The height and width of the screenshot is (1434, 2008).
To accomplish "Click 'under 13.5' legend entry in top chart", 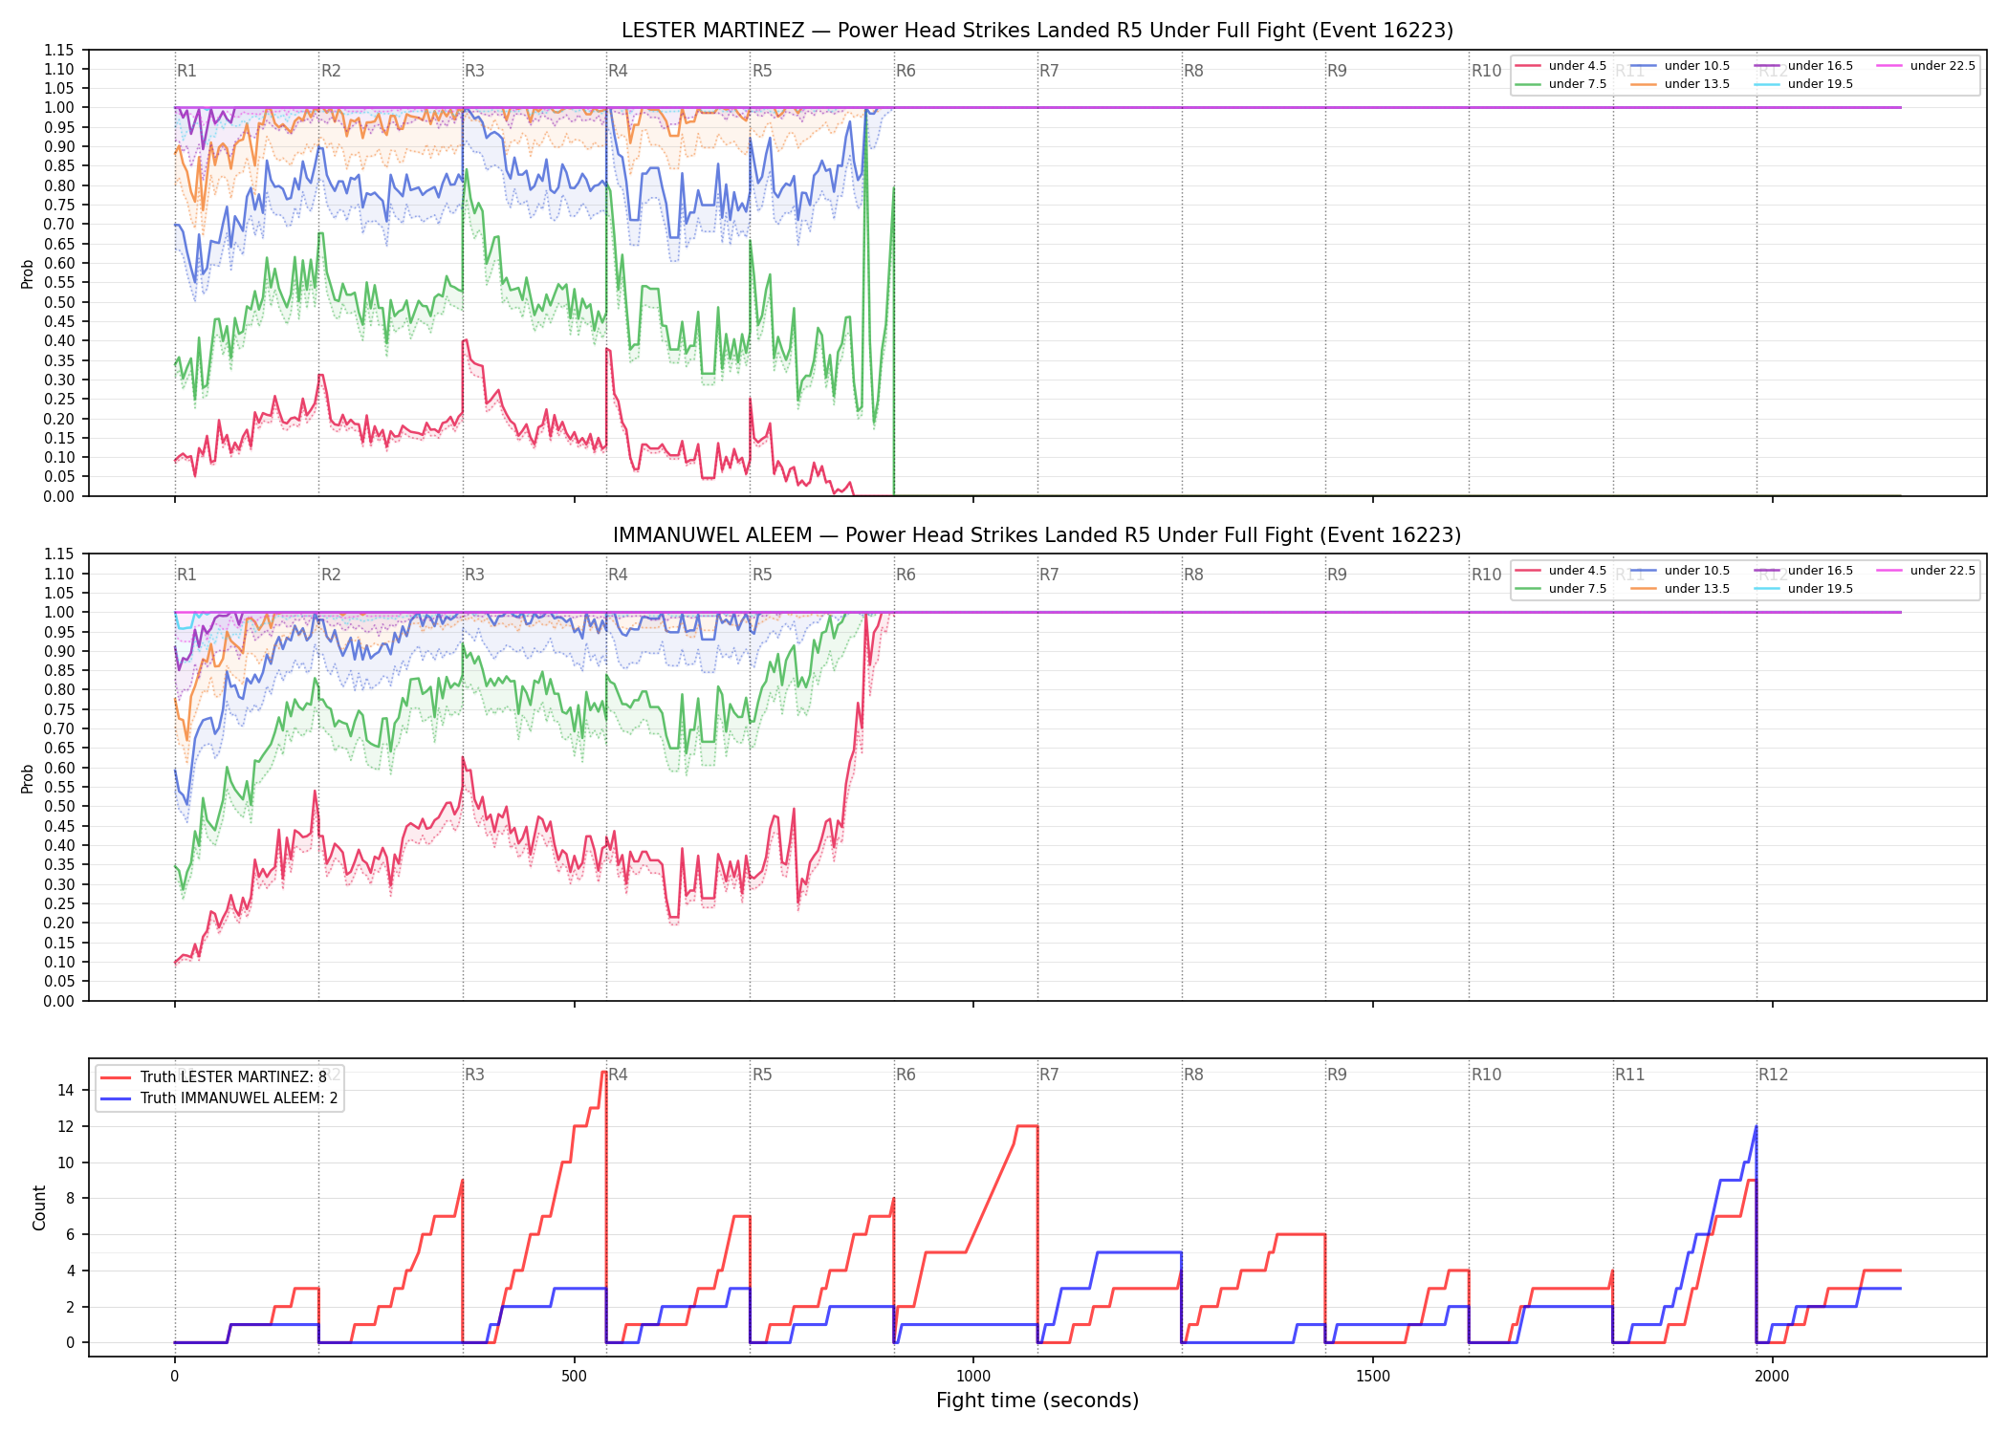I will [x=1680, y=84].
